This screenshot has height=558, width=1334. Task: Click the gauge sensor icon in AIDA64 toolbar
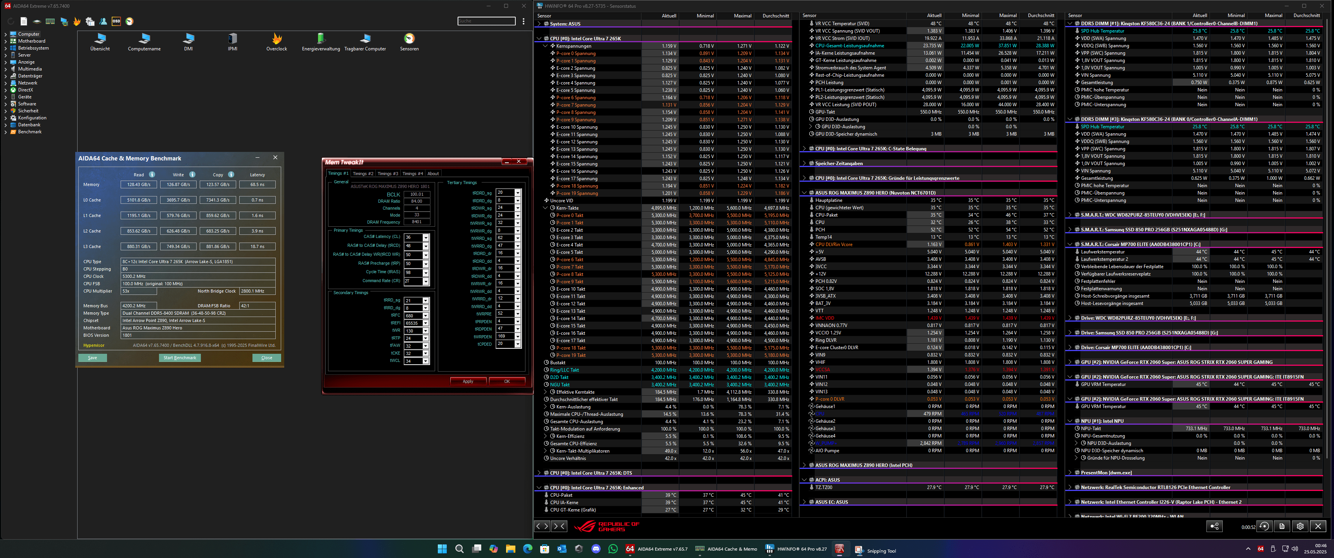[x=130, y=21]
